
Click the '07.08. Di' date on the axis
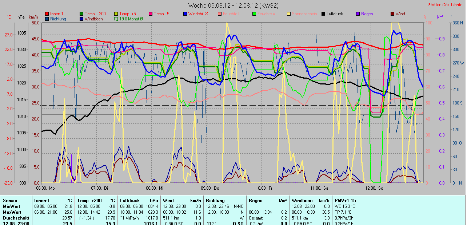click(x=100, y=188)
